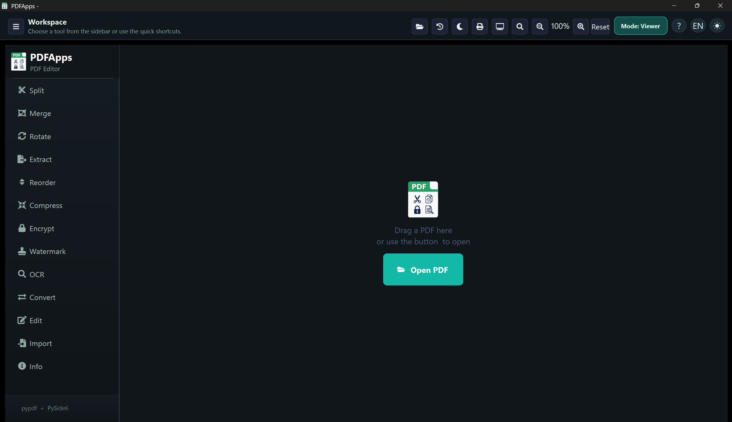Screen dimensions: 732x422
Task: Click the Watermark stamp icon
Action: click(22, 251)
